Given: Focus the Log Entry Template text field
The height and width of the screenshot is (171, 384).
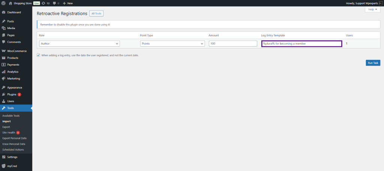Looking at the screenshot, I should click(x=301, y=44).
